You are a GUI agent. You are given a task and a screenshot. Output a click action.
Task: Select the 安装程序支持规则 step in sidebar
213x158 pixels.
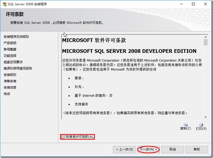[x=16, y=37]
